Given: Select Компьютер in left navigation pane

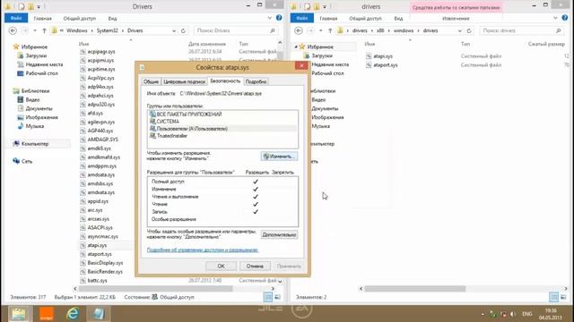Looking at the screenshot, I should point(35,144).
